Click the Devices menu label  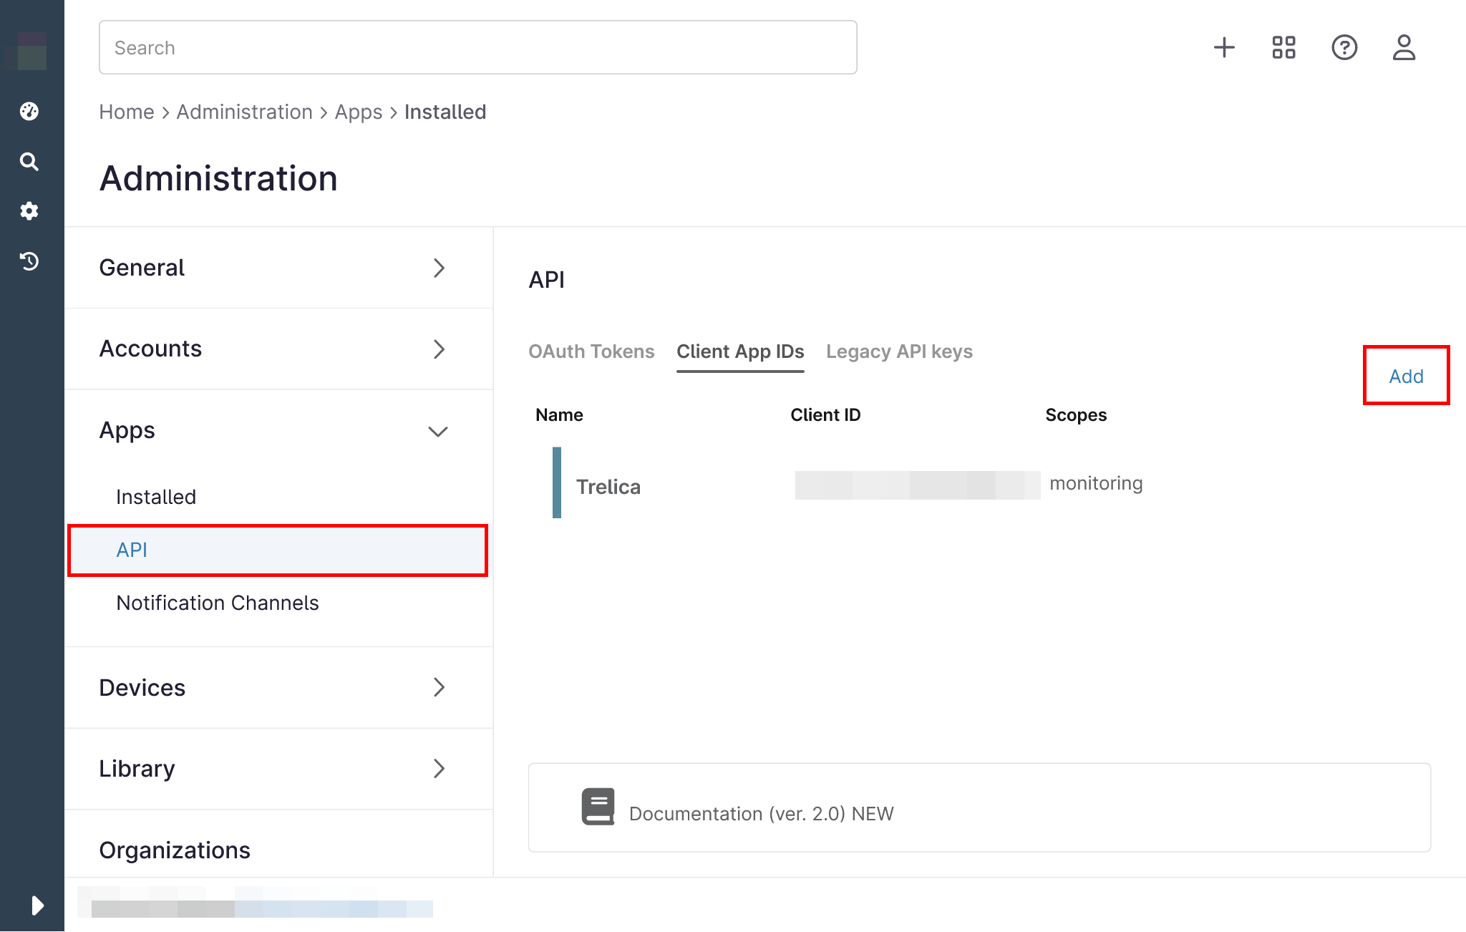142,688
